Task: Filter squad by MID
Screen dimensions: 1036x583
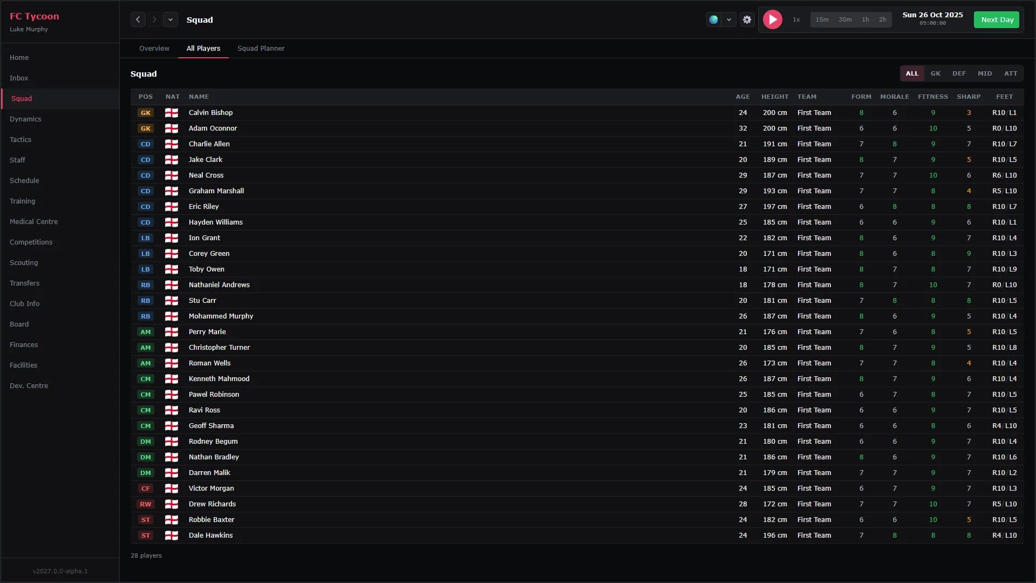Action: pos(985,73)
